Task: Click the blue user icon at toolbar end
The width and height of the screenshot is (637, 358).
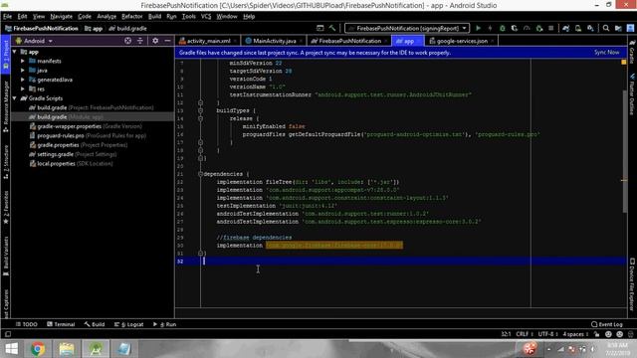Action: [630, 28]
